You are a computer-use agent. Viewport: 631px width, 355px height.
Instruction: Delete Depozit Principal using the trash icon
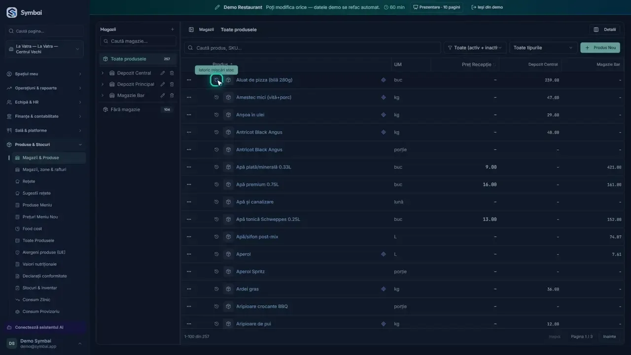(172, 84)
